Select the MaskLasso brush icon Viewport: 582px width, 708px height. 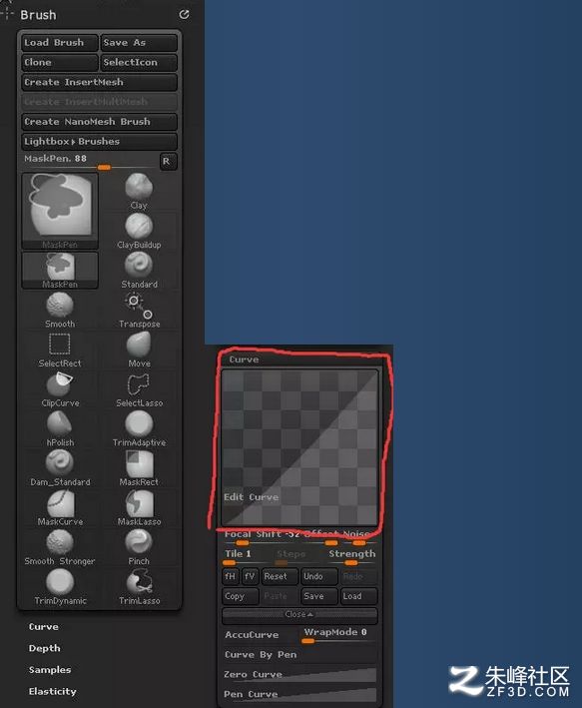[x=139, y=507]
